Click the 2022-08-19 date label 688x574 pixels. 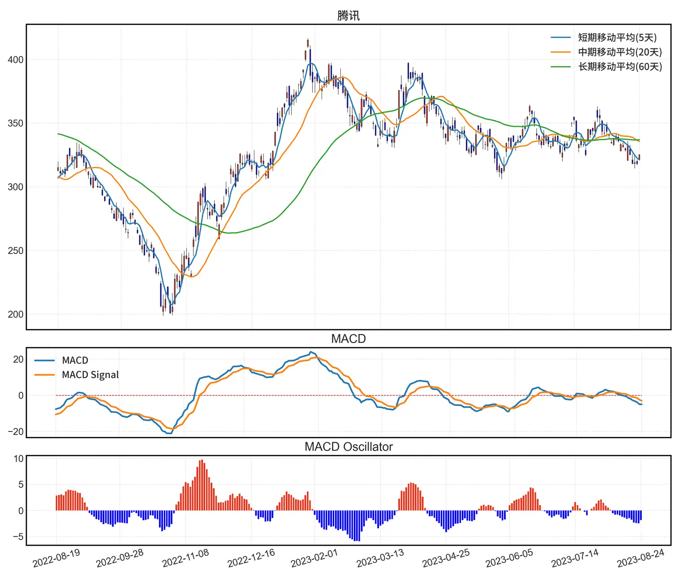(x=56, y=558)
